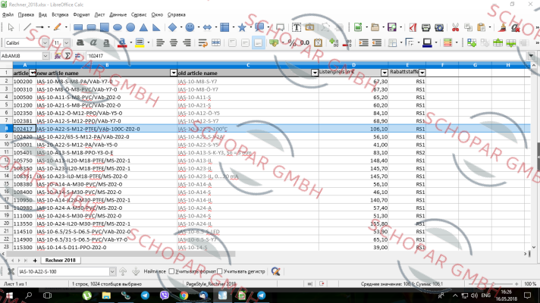Open the Файл menu
The height and width of the screenshot is (303, 540).
[x=8, y=15]
